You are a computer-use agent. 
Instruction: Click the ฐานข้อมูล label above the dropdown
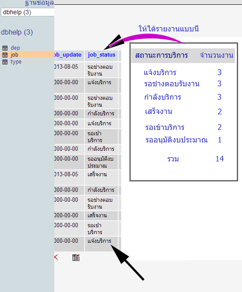pos(39,3)
